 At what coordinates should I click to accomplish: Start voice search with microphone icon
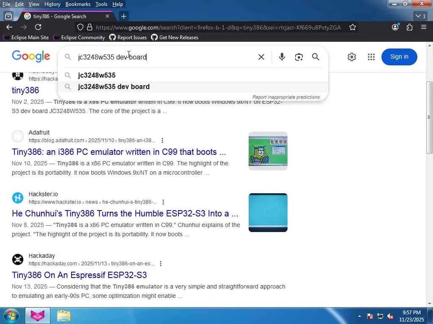(x=282, y=57)
